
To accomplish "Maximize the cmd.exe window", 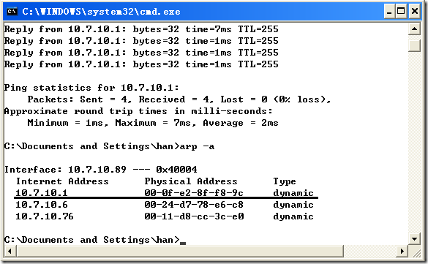I will (401, 12).
